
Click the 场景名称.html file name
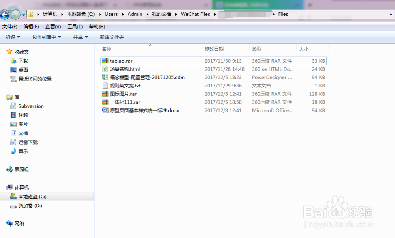click(x=125, y=69)
